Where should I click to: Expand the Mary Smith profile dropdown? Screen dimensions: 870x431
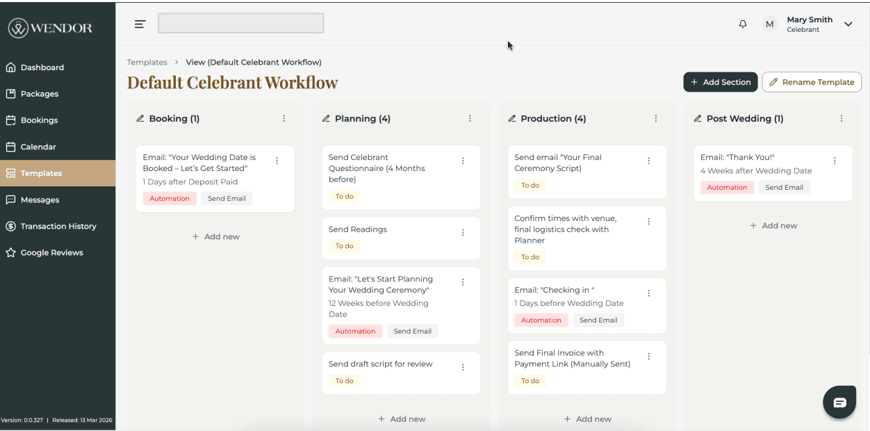point(848,24)
